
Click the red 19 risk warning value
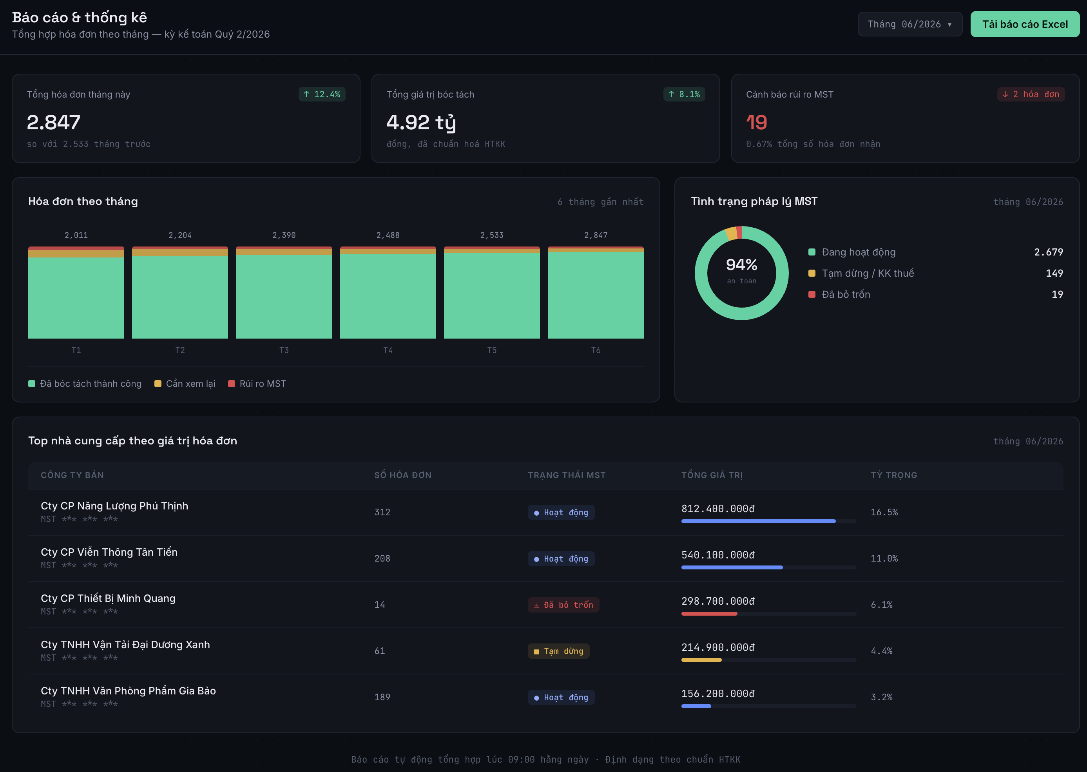(x=756, y=122)
